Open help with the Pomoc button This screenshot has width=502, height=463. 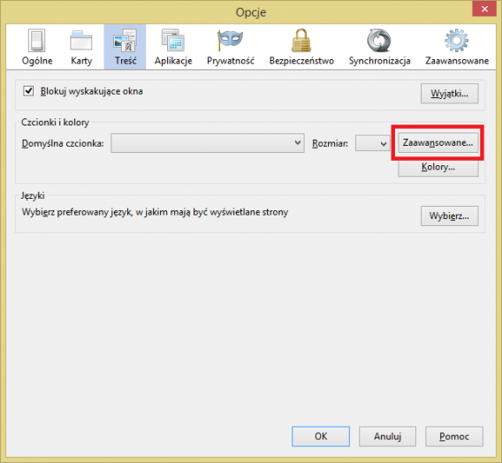point(454,436)
